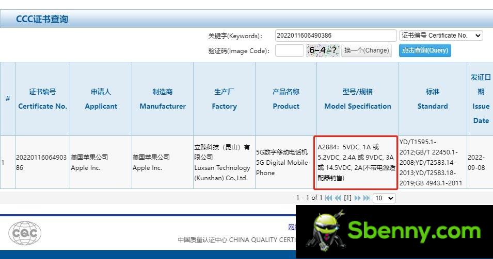Screen dimensions: 493x259
Task: Go to previous page of results
Action: point(338,198)
